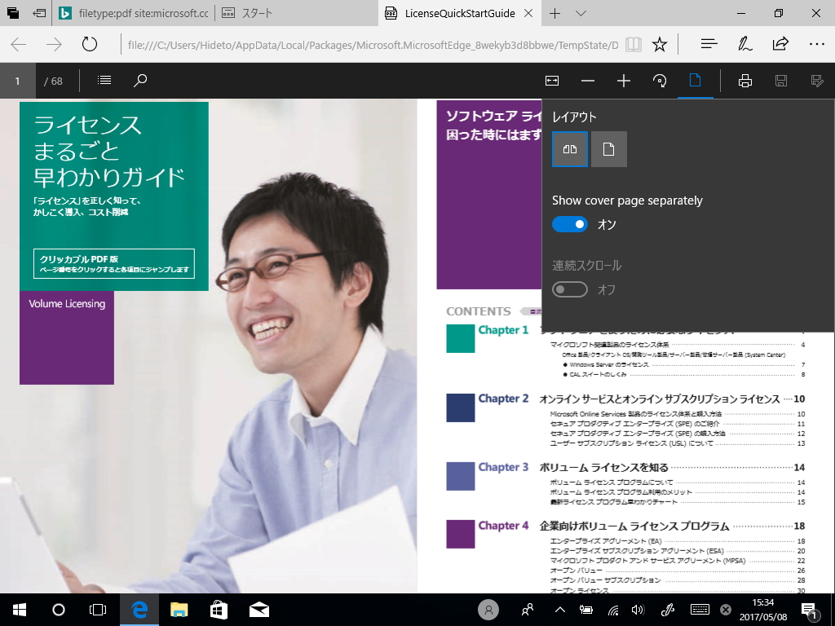Save a copy of the PDF
Viewport: 835px width, 626px height.
780,81
